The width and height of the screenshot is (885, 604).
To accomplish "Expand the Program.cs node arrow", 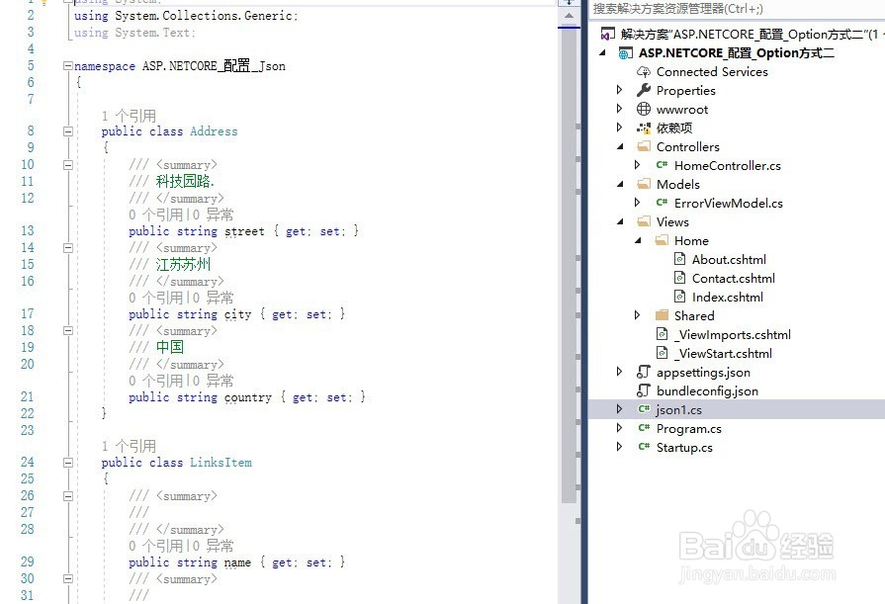I will [x=619, y=428].
